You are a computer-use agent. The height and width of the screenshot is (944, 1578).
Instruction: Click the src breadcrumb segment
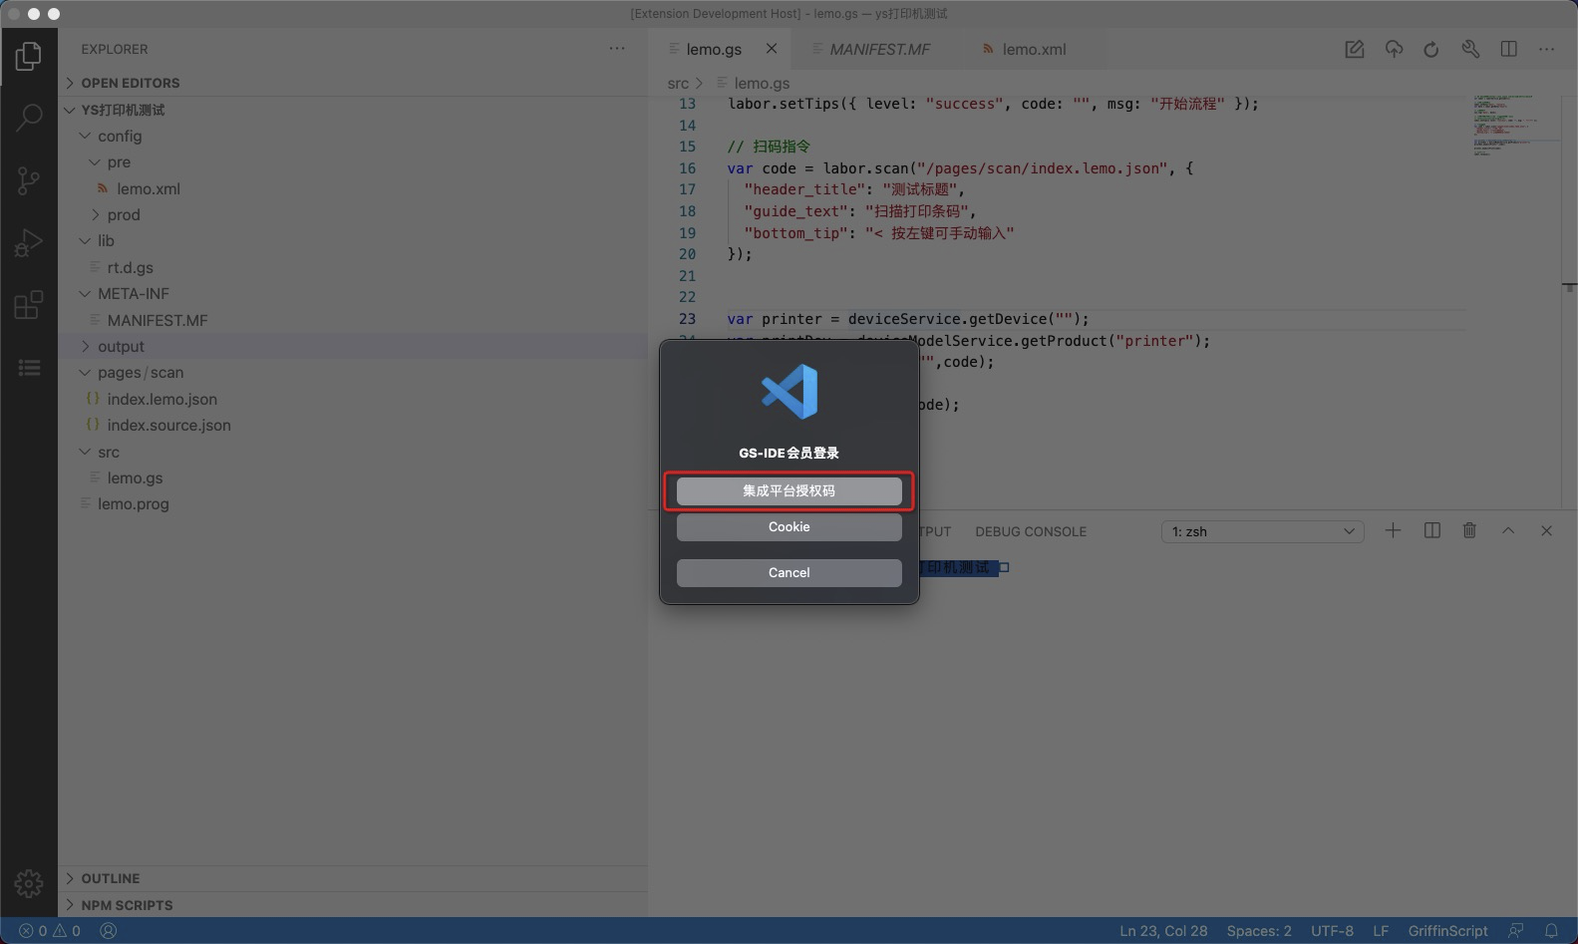678,84
